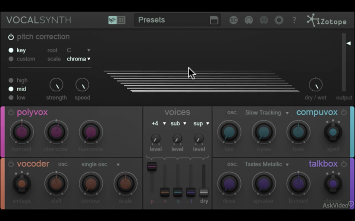
Task: Click the iZotope logo
Action: pos(327,20)
